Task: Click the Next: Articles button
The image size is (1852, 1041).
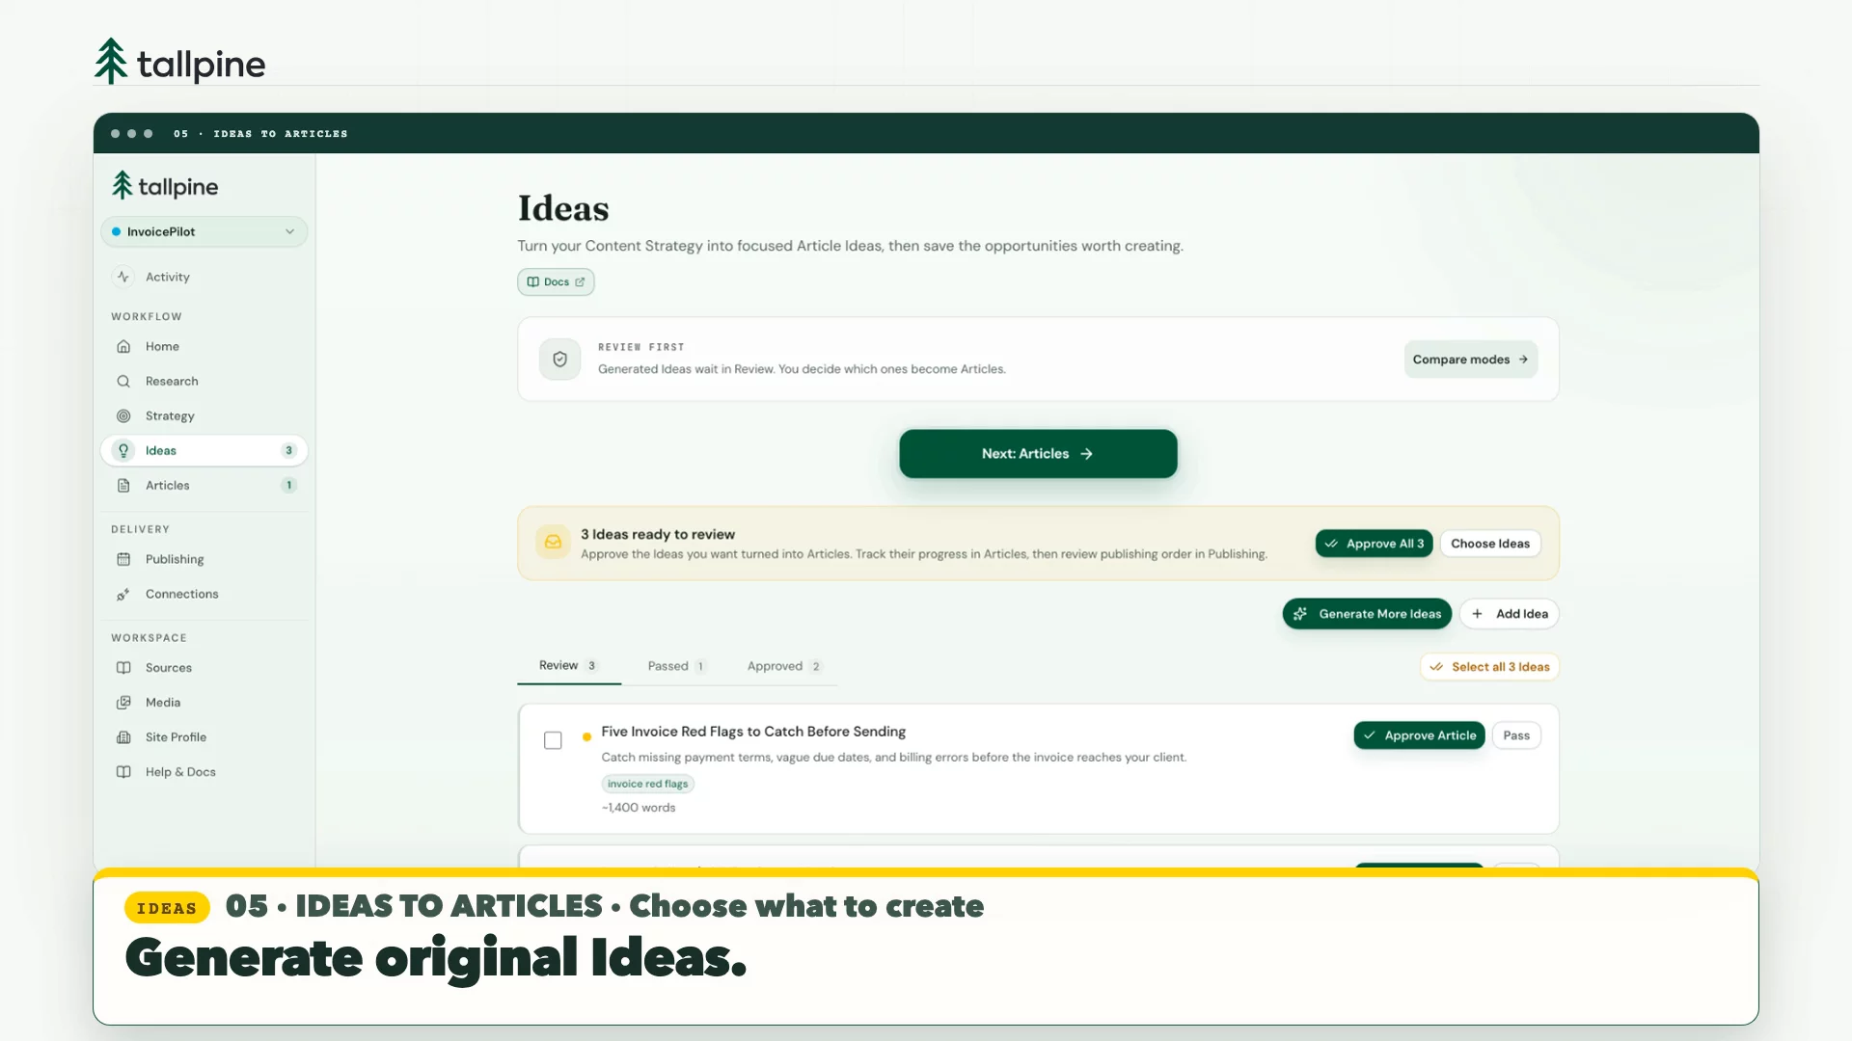Action: tap(1038, 453)
